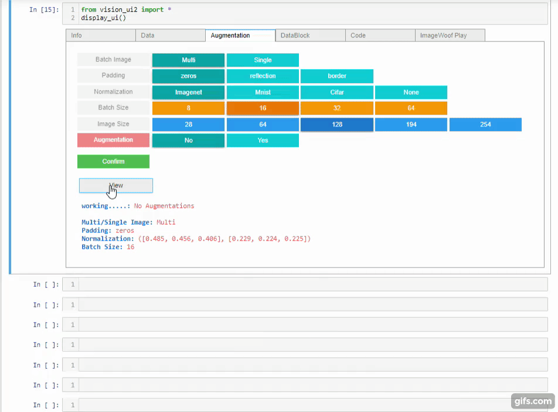Image resolution: width=558 pixels, height=412 pixels.
Task: Choose zeros padding option
Action: pos(189,76)
